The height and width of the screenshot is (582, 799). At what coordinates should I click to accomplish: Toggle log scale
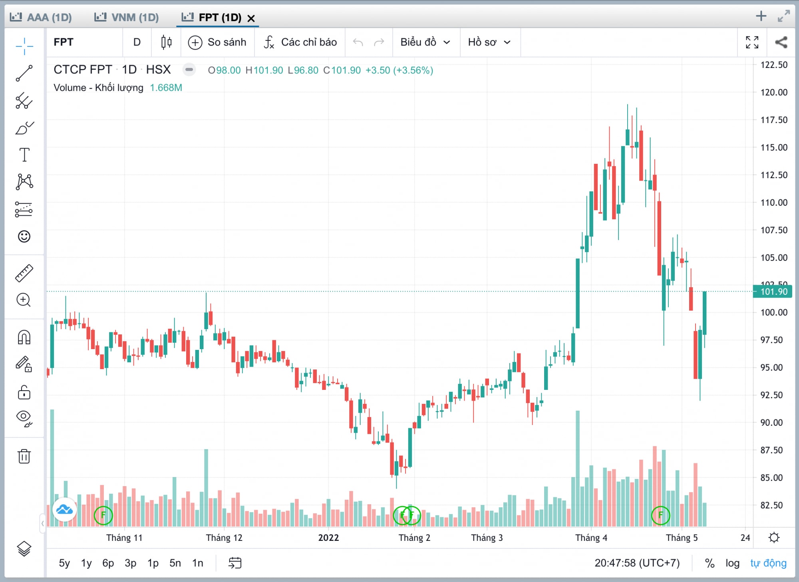pos(732,563)
